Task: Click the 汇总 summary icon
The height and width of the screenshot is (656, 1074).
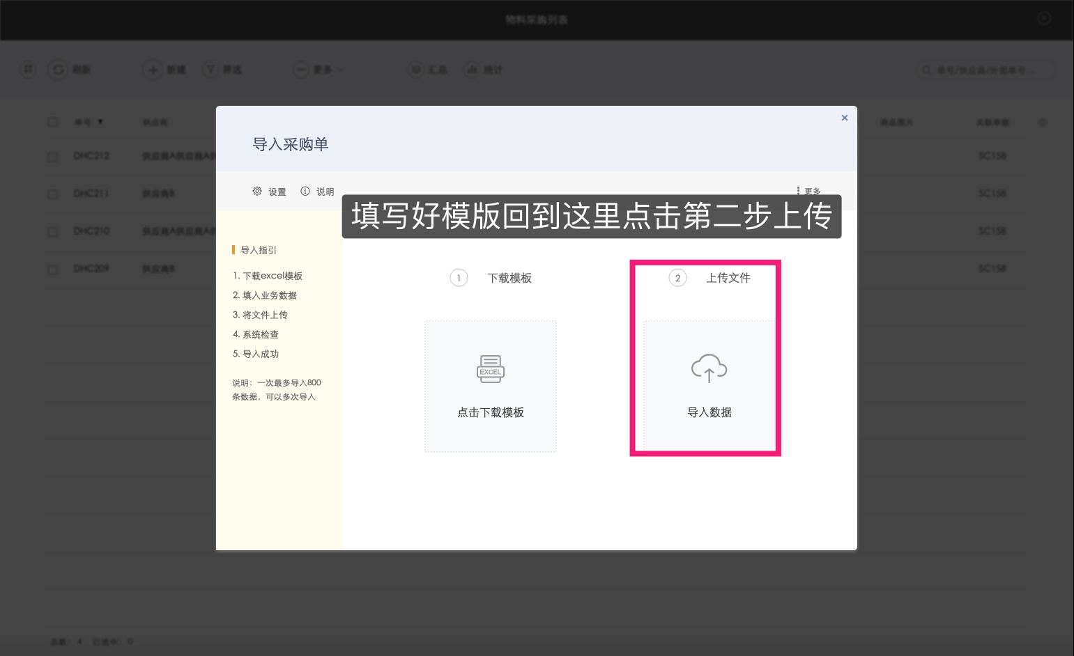Action: click(417, 70)
